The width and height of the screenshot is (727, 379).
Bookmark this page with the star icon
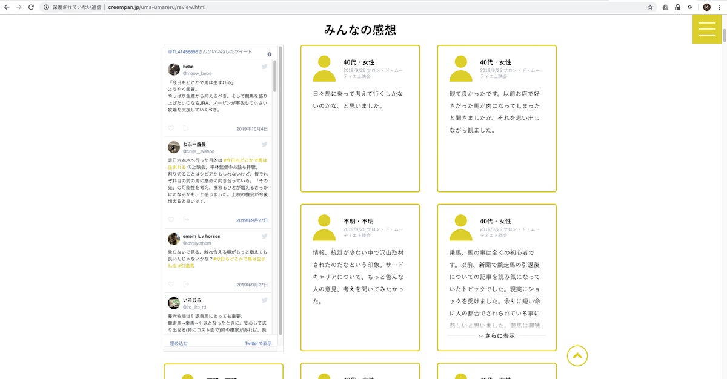(650, 7)
